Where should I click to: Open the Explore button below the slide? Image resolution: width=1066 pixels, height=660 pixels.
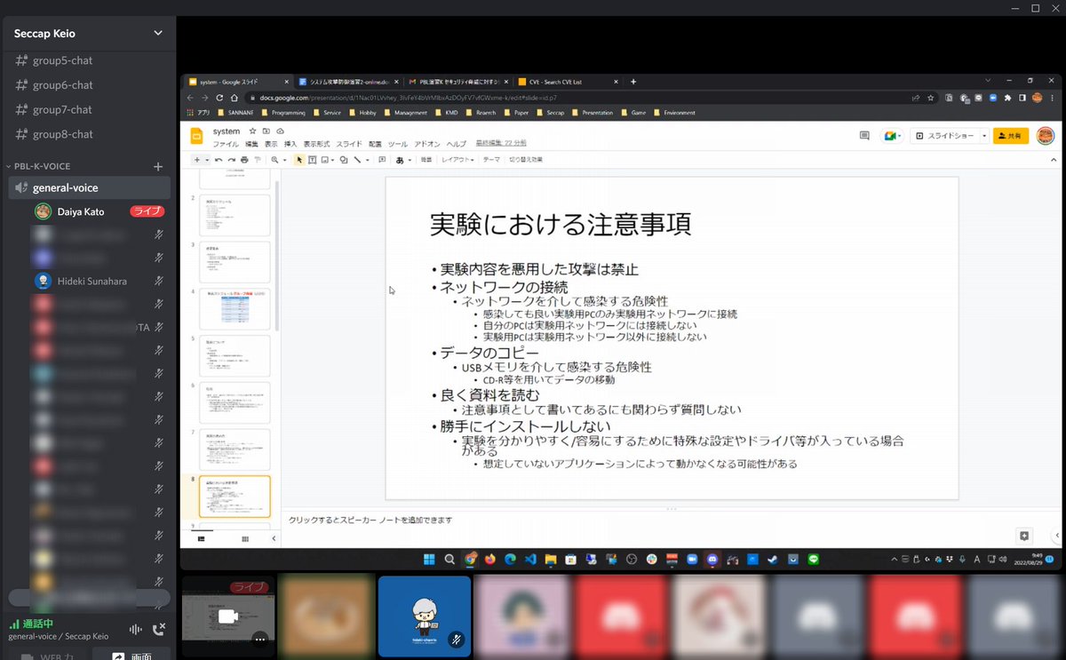(x=1024, y=536)
